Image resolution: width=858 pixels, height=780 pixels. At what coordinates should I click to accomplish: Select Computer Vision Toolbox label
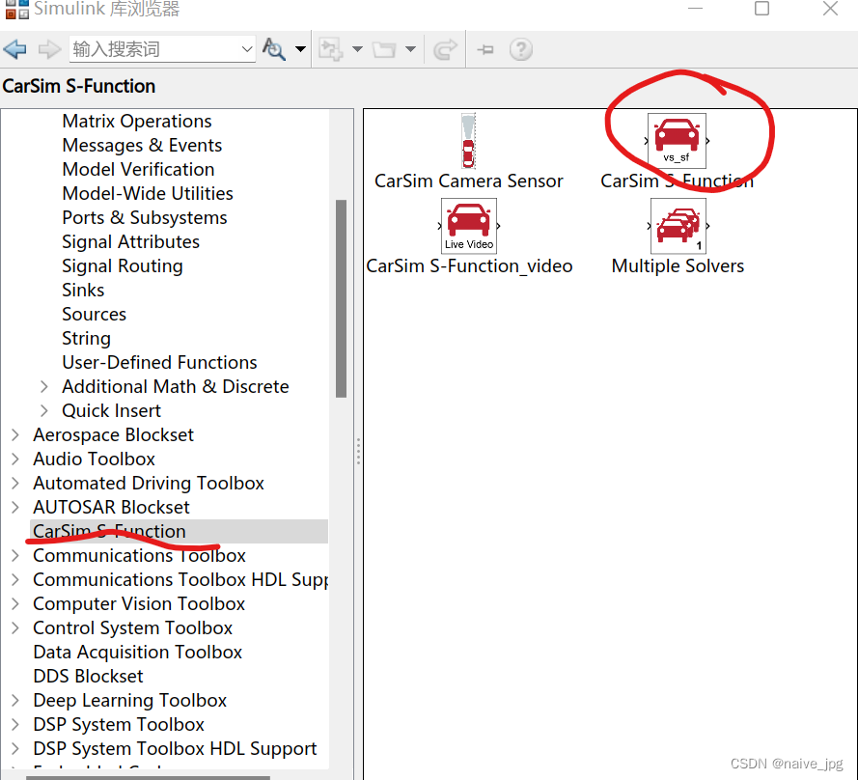click(139, 603)
